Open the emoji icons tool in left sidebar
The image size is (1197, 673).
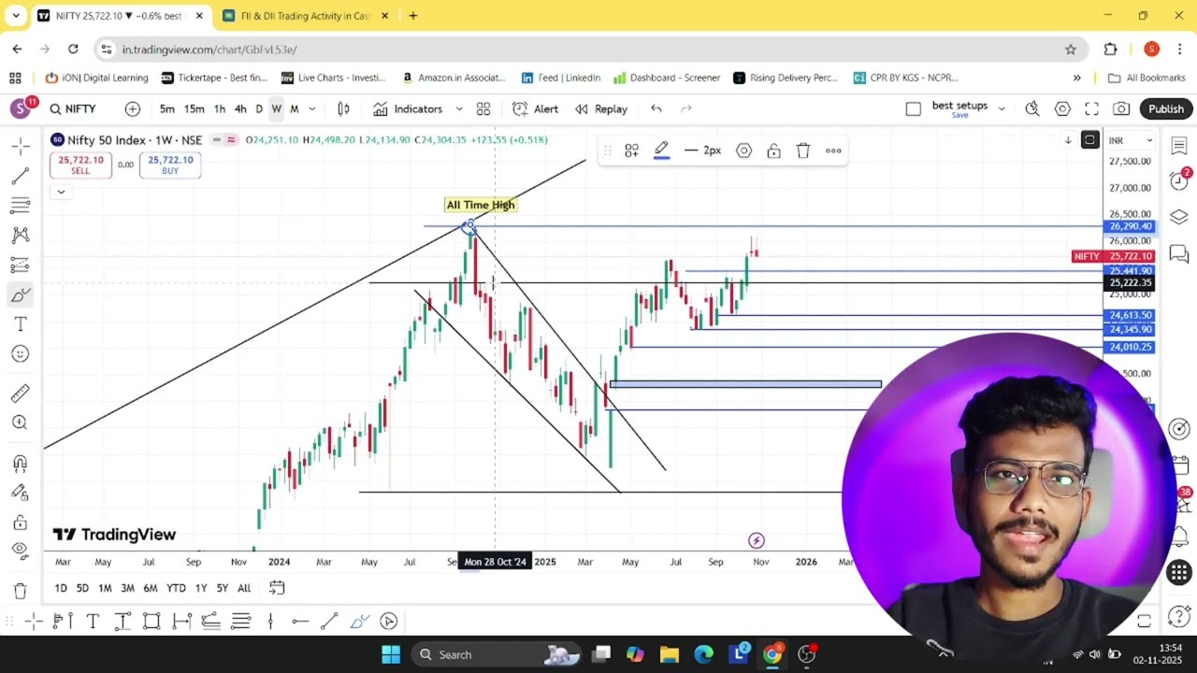[20, 354]
